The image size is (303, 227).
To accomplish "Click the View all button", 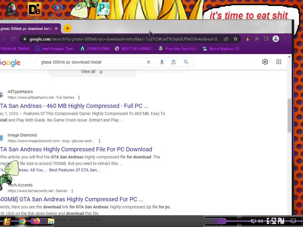I will (92, 72).
